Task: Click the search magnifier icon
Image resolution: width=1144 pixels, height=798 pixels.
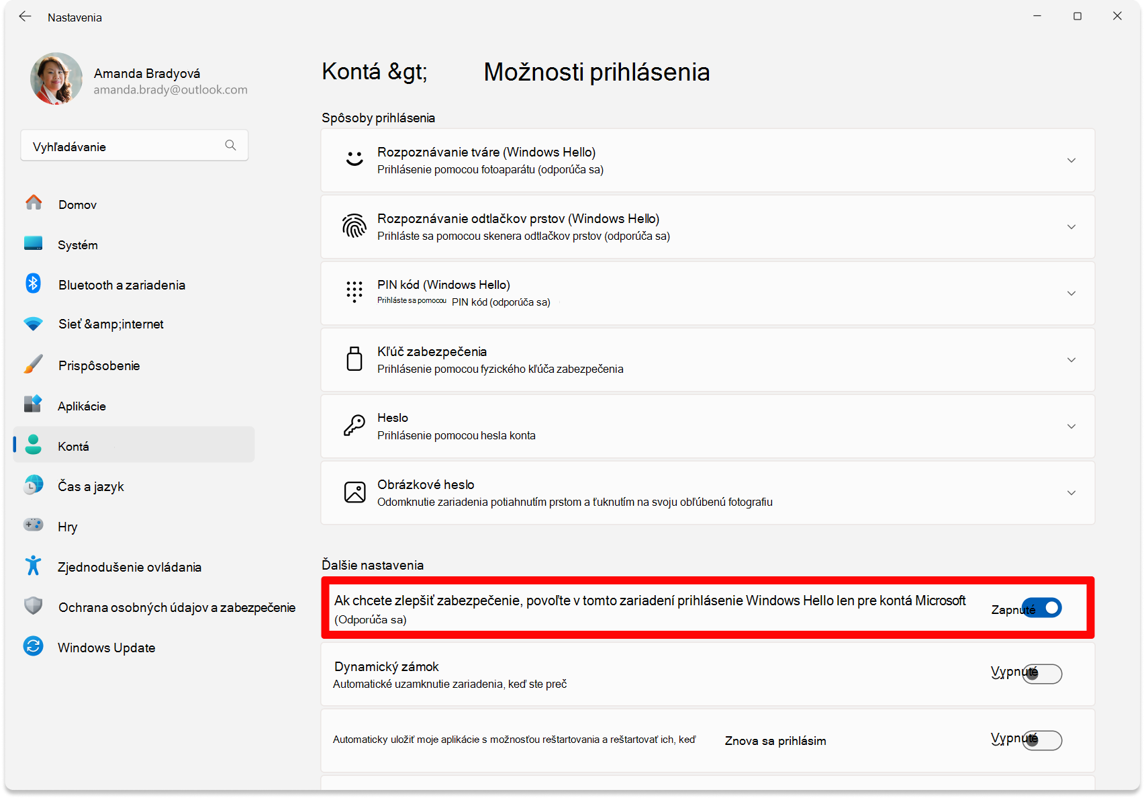Action: coord(230,145)
